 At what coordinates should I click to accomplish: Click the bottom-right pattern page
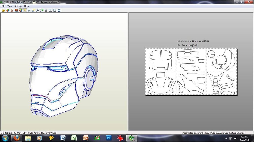click(221, 83)
